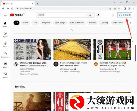Click share page icon in address bar
This screenshot has height=111, width=137.
coord(115,8)
